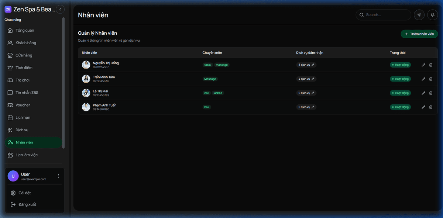Image resolution: width=443 pixels, height=218 pixels.
Task: Click Đăng xuất to log out
Action: pos(27,204)
